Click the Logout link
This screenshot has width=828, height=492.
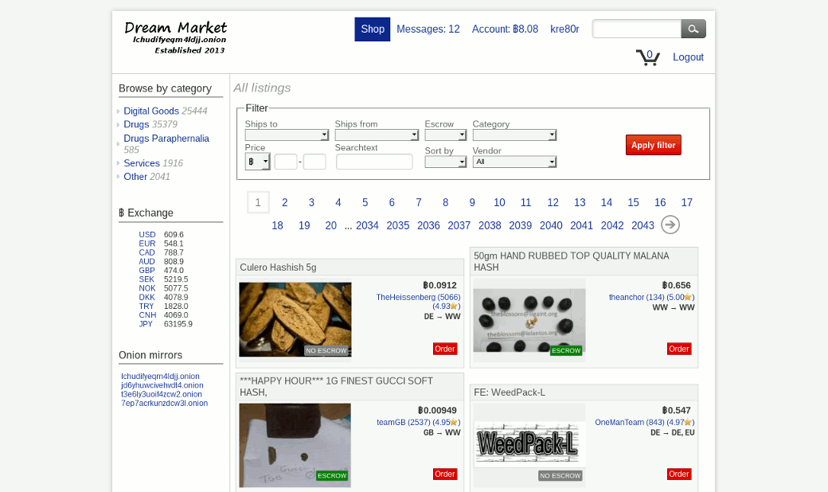click(688, 57)
